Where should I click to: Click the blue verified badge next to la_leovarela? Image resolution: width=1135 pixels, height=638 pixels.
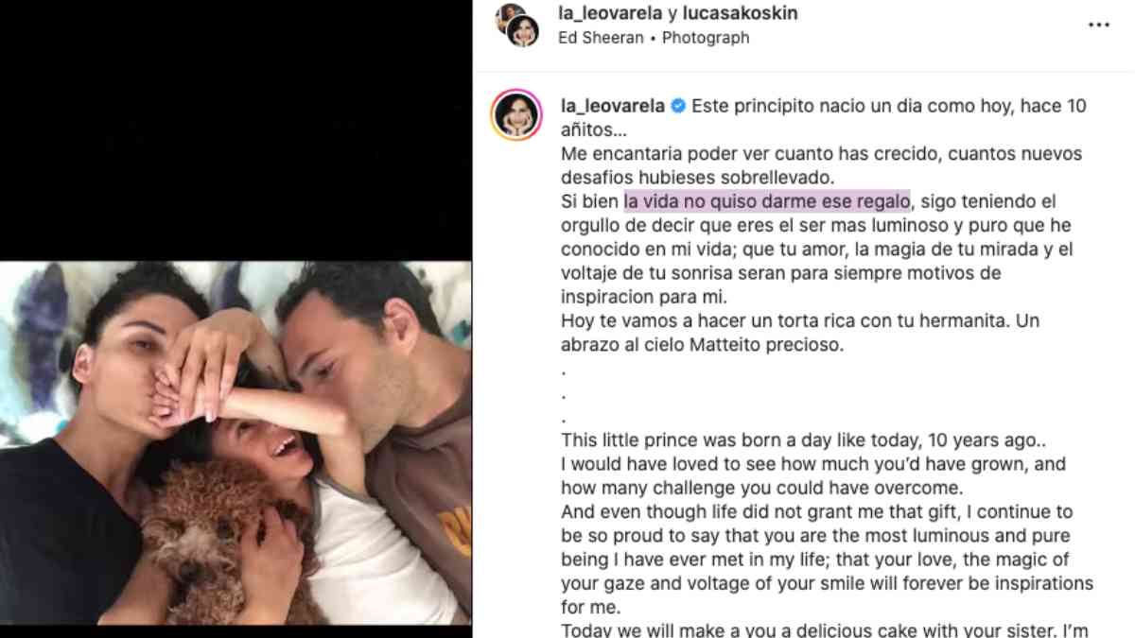click(x=678, y=107)
